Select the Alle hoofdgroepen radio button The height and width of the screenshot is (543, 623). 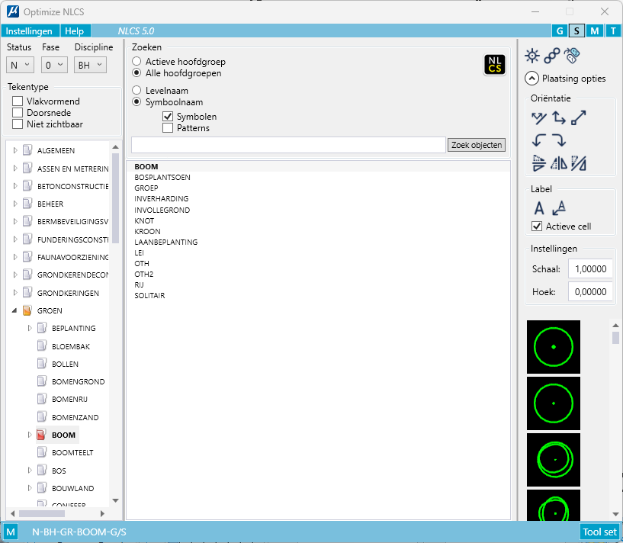click(136, 72)
